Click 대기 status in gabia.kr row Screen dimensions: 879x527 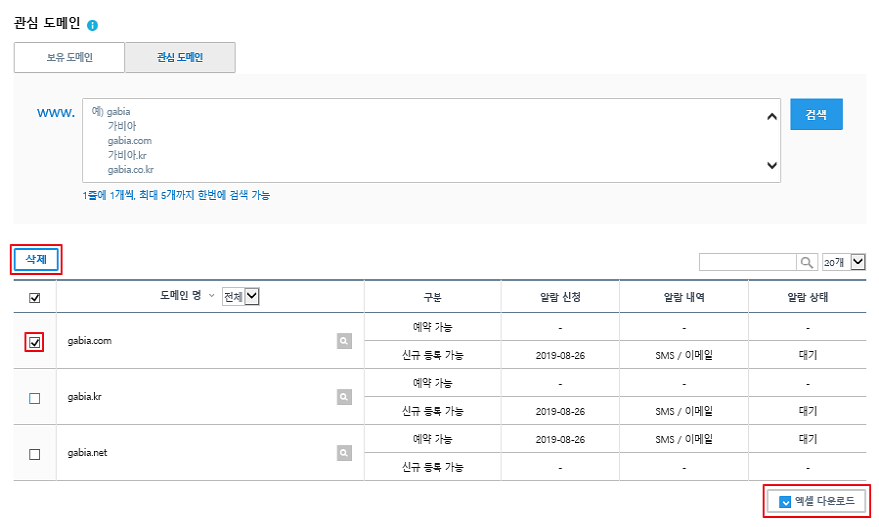coord(808,411)
